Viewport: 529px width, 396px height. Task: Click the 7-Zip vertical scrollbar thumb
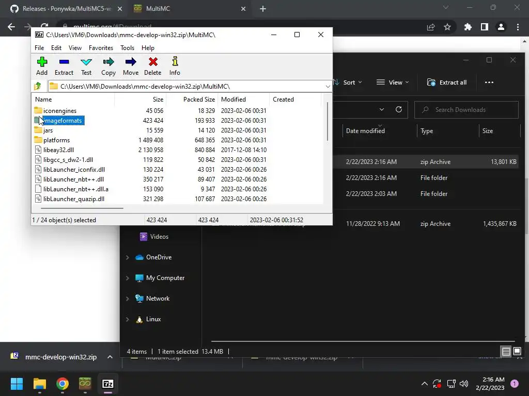327,121
